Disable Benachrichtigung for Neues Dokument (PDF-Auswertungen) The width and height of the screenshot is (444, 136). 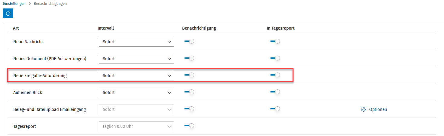(x=189, y=58)
